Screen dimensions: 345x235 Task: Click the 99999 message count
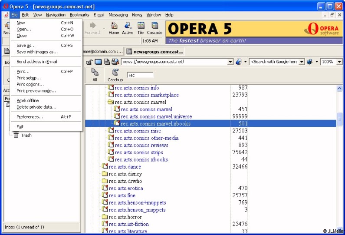[240, 116]
